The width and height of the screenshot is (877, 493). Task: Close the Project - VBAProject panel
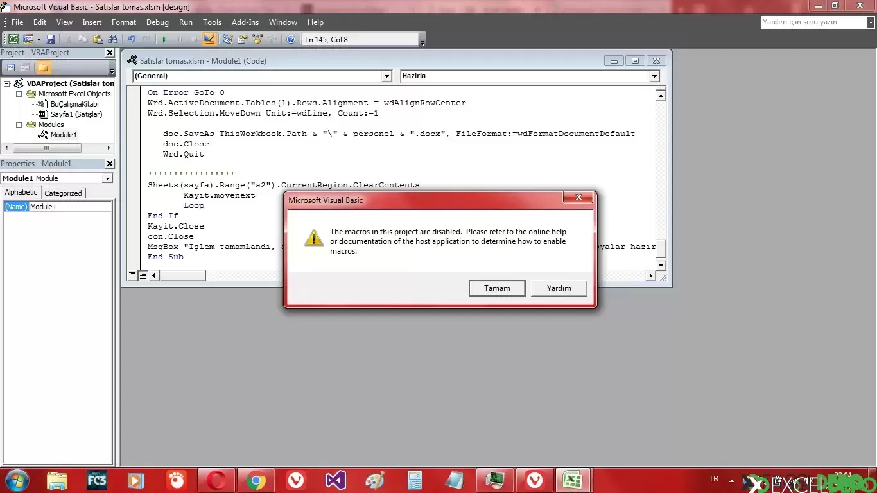(110, 53)
